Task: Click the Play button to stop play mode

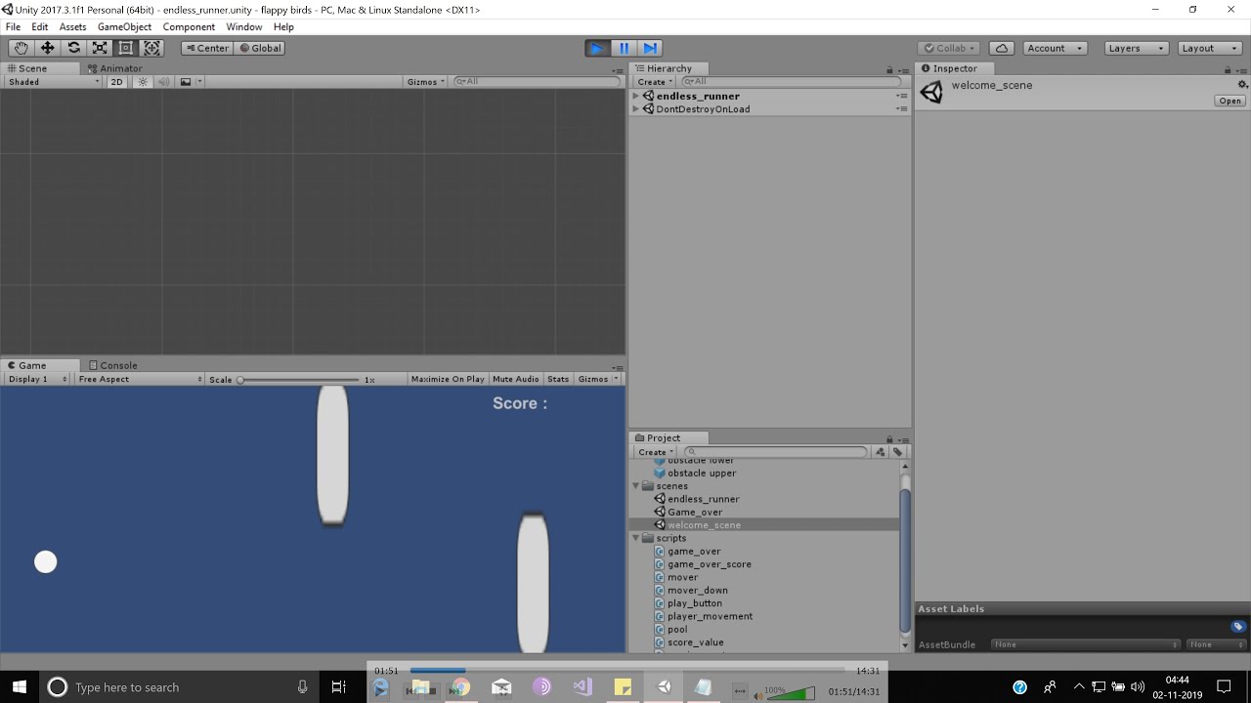Action: [597, 48]
